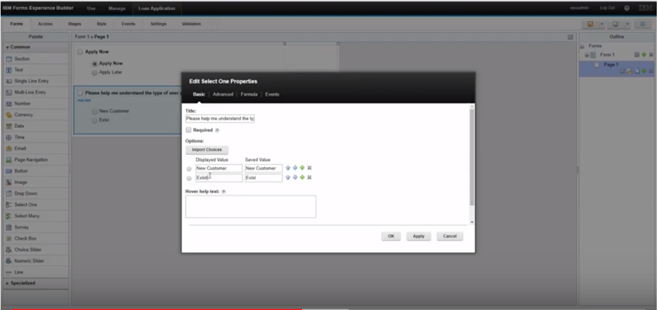658x310 pixels.
Task: Choose the Page Navigation palette item
Action: [x=36, y=160]
